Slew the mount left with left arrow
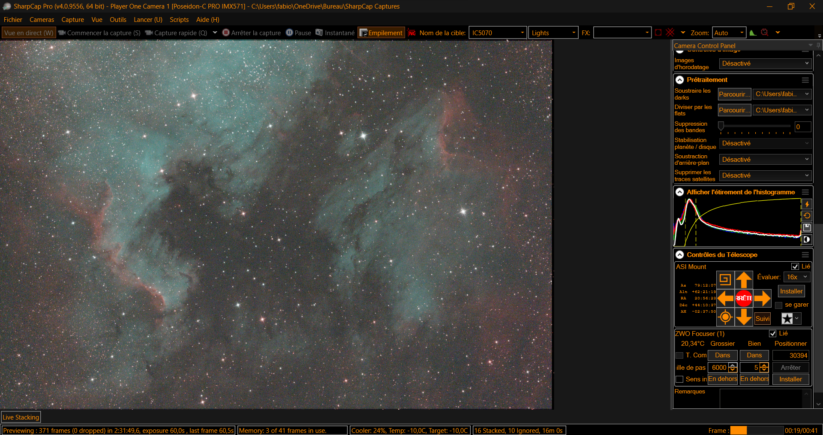The image size is (823, 435). pyautogui.click(x=725, y=298)
